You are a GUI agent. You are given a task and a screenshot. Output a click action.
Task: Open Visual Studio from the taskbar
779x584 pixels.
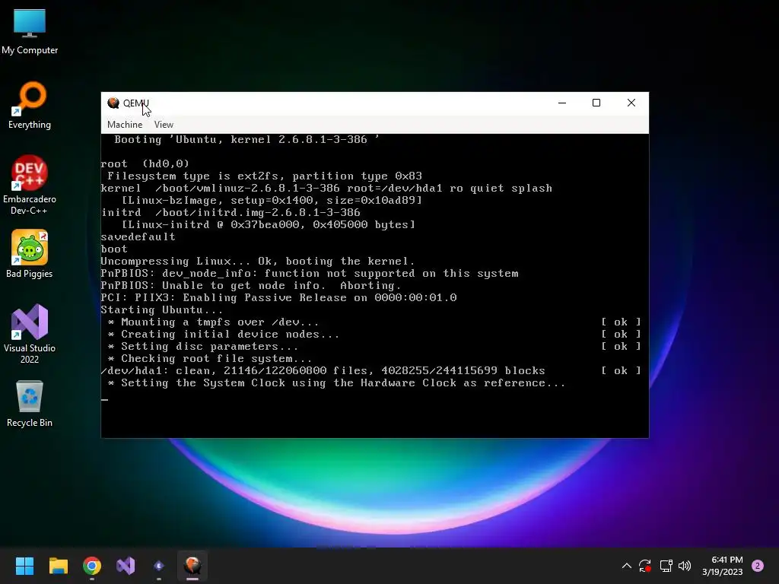pyautogui.click(x=126, y=566)
